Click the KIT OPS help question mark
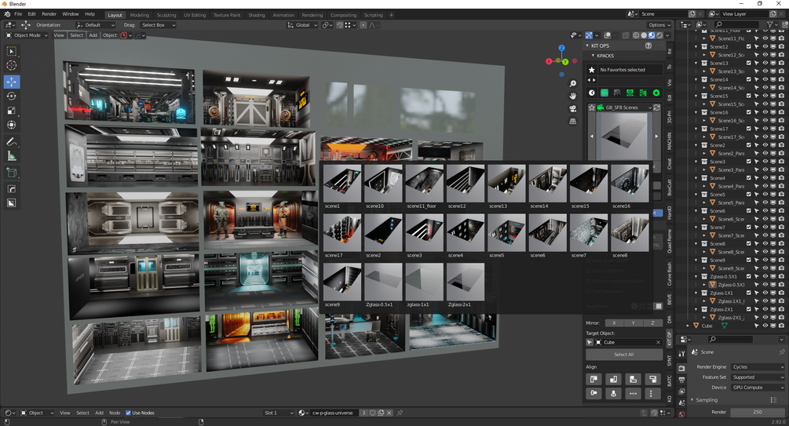The width and height of the screenshot is (789, 426). (648, 46)
